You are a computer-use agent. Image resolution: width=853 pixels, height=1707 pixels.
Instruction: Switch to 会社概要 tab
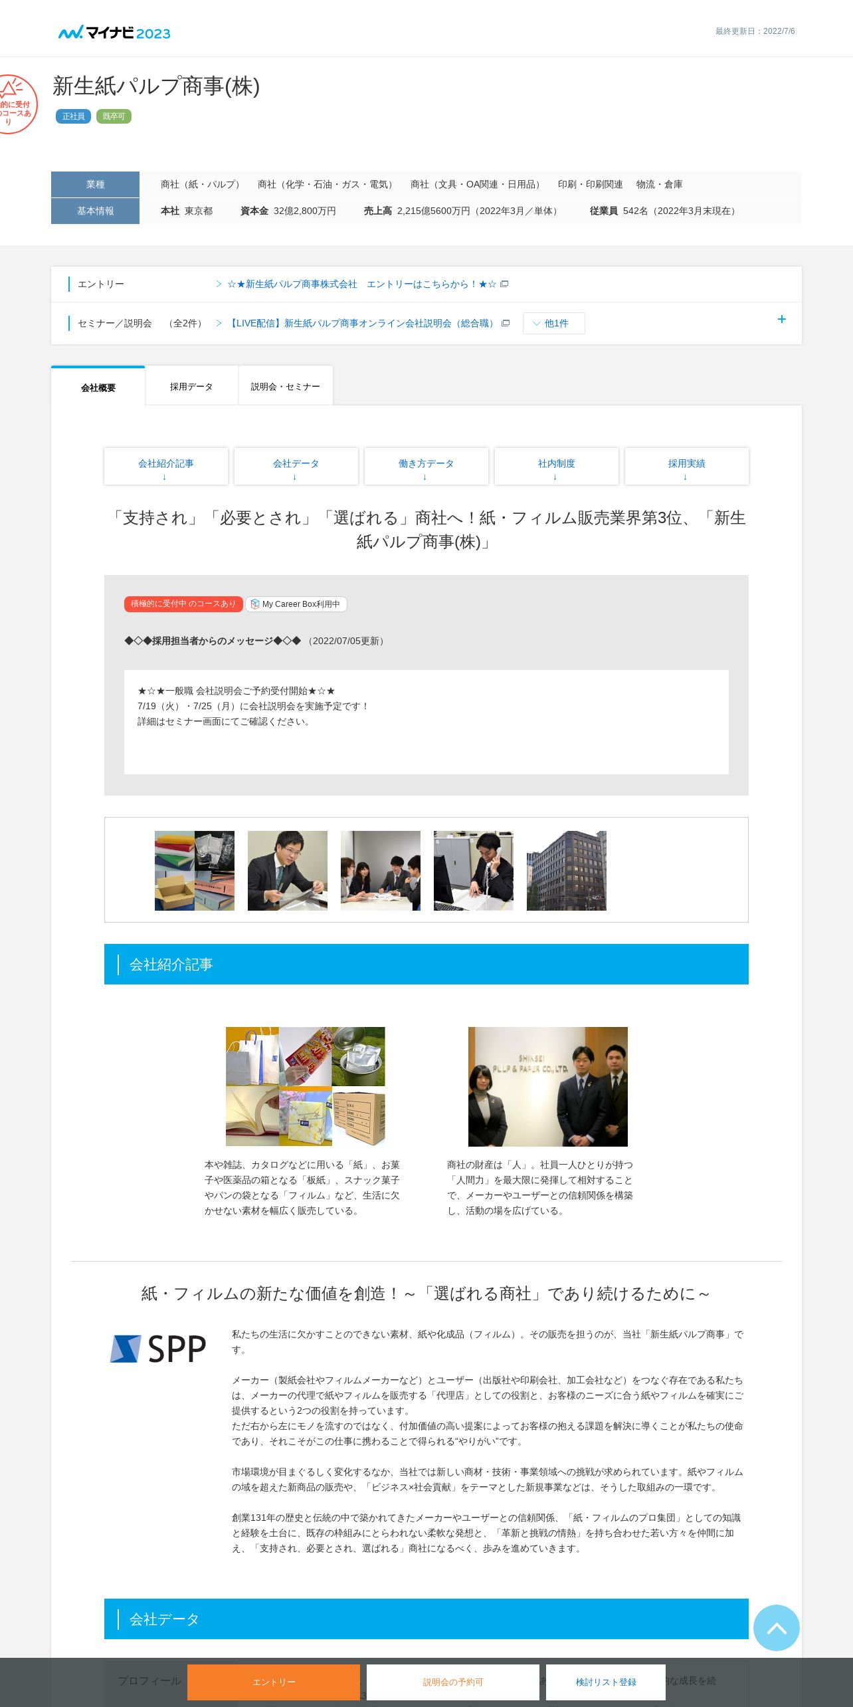point(98,387)
